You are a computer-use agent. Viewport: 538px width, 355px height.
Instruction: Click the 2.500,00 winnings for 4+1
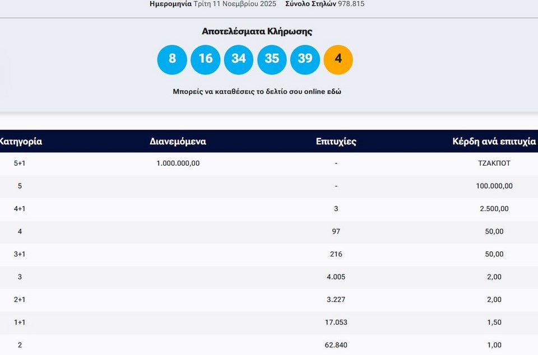494,209
